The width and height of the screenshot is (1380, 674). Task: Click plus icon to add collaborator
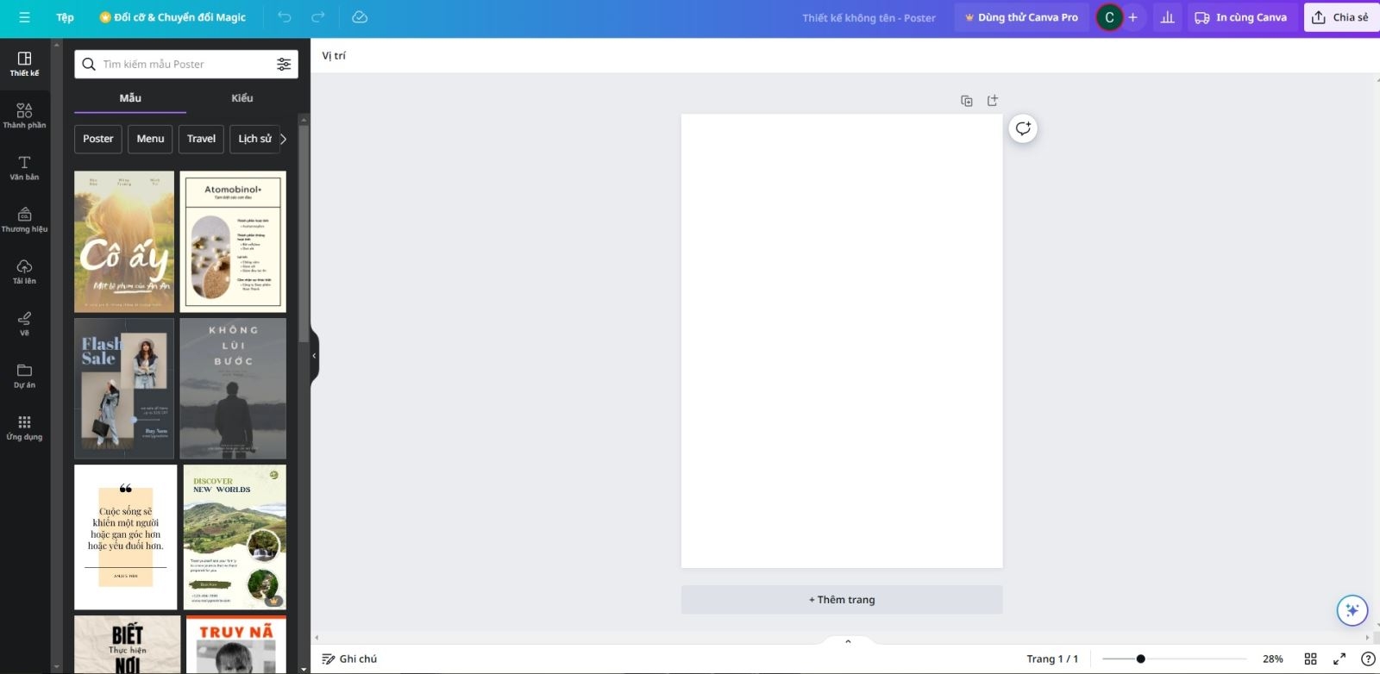click(x=1132, y=17)
